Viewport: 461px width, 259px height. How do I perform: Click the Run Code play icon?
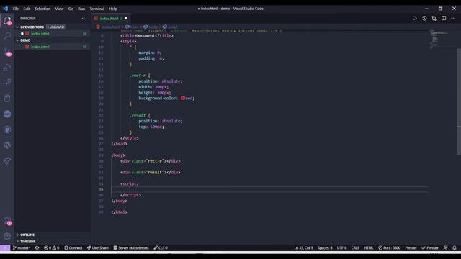(x=415, y=18)
